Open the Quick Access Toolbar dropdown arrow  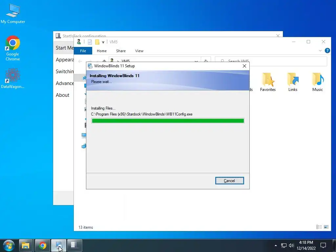103,42
